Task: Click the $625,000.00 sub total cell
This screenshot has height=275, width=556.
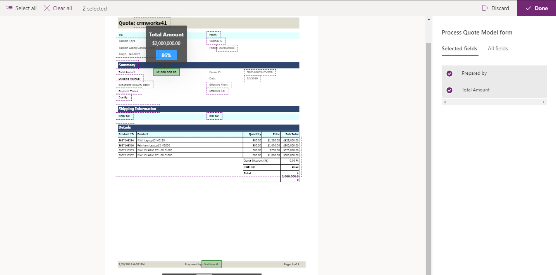Action: click(291, 141)
